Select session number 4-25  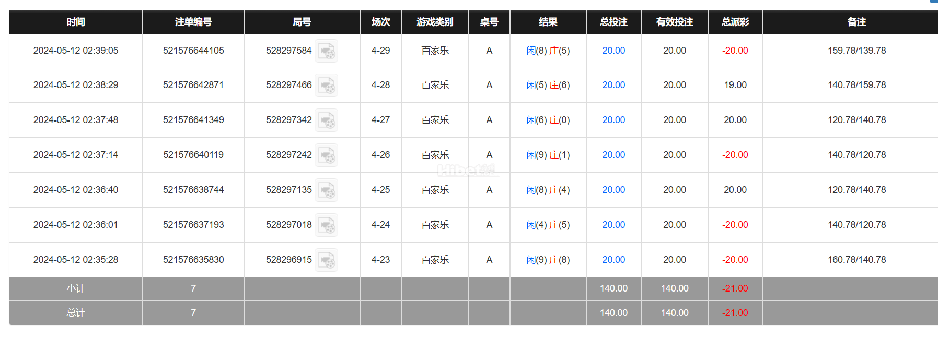click(380, 190)
